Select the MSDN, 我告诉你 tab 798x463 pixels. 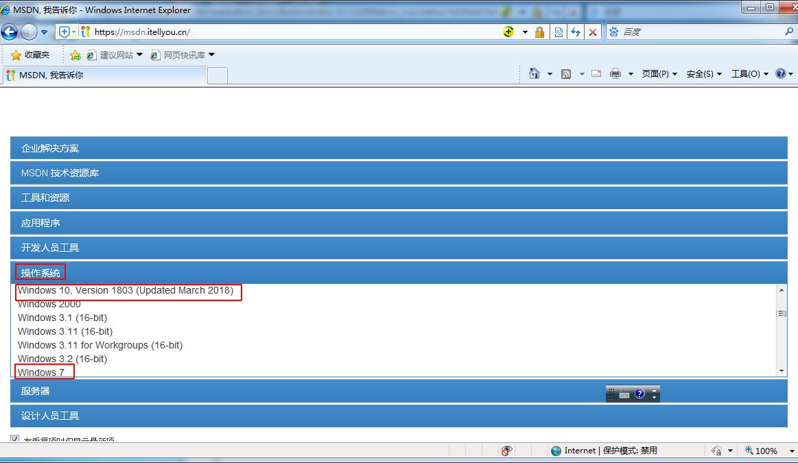(x=105, y=75)
